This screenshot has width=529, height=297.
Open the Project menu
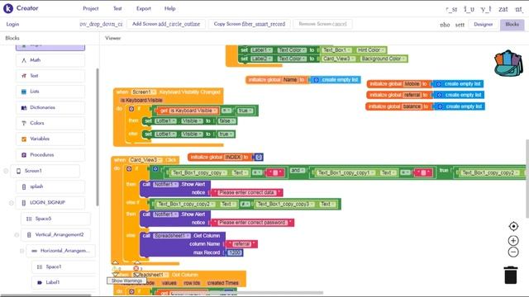coord(91,9)
